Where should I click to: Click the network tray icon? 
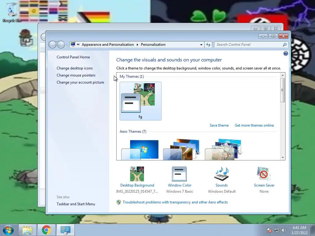click(x=277, y=230)
